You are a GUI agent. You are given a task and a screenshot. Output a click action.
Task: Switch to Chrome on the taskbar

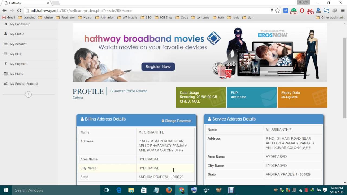coord(181,190)
